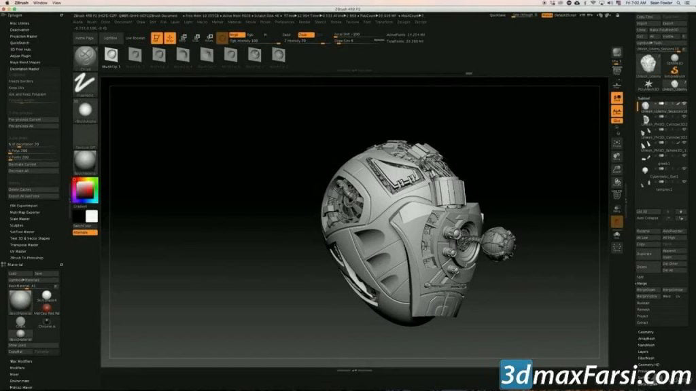
Task: Click the FreeHand stroke icon
Action: [84, 81]
